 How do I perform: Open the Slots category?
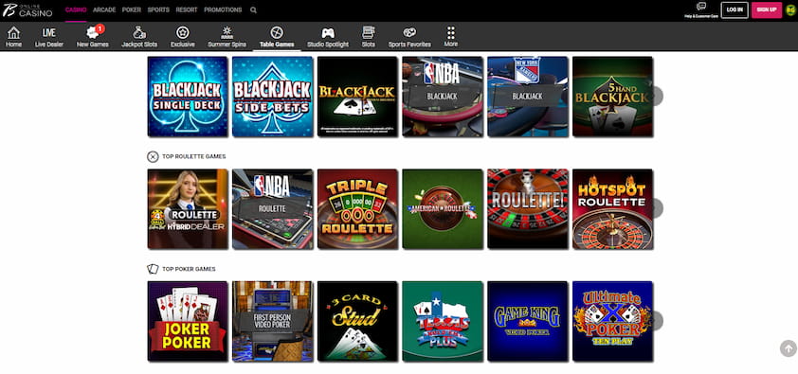tap(369, 37)
